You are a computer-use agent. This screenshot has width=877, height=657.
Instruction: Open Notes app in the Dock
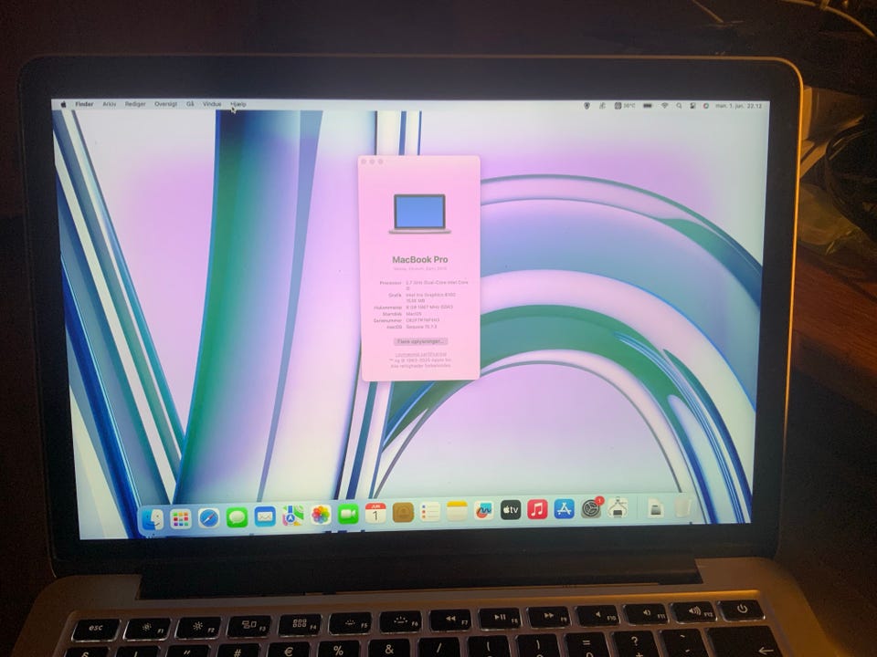[x=457, y=511]
